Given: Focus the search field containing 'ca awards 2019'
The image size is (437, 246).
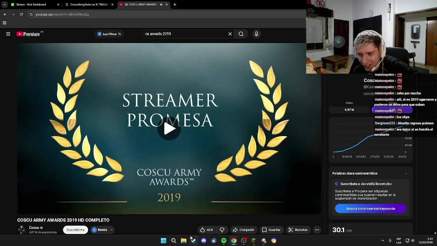Looking at the screenshot, I should pyautogui.click(x=184, y=34).
